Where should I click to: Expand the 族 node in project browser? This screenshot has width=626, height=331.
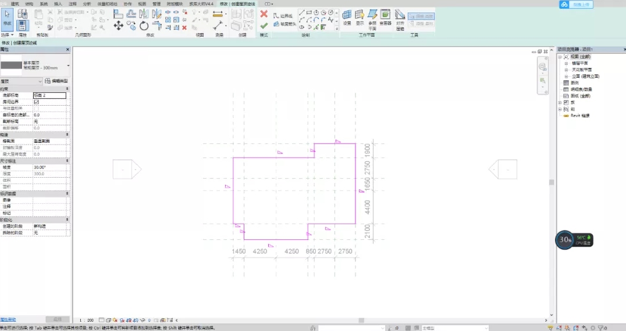tap(560, 102)
